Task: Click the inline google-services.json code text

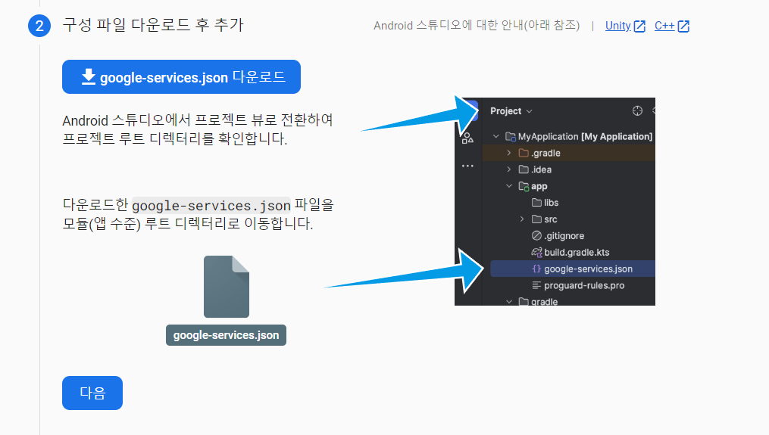Action: tap(211, 205)
